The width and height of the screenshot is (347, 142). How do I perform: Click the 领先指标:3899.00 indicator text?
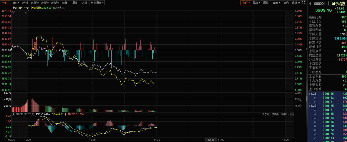pyautogui.click(x=41, y=8)
